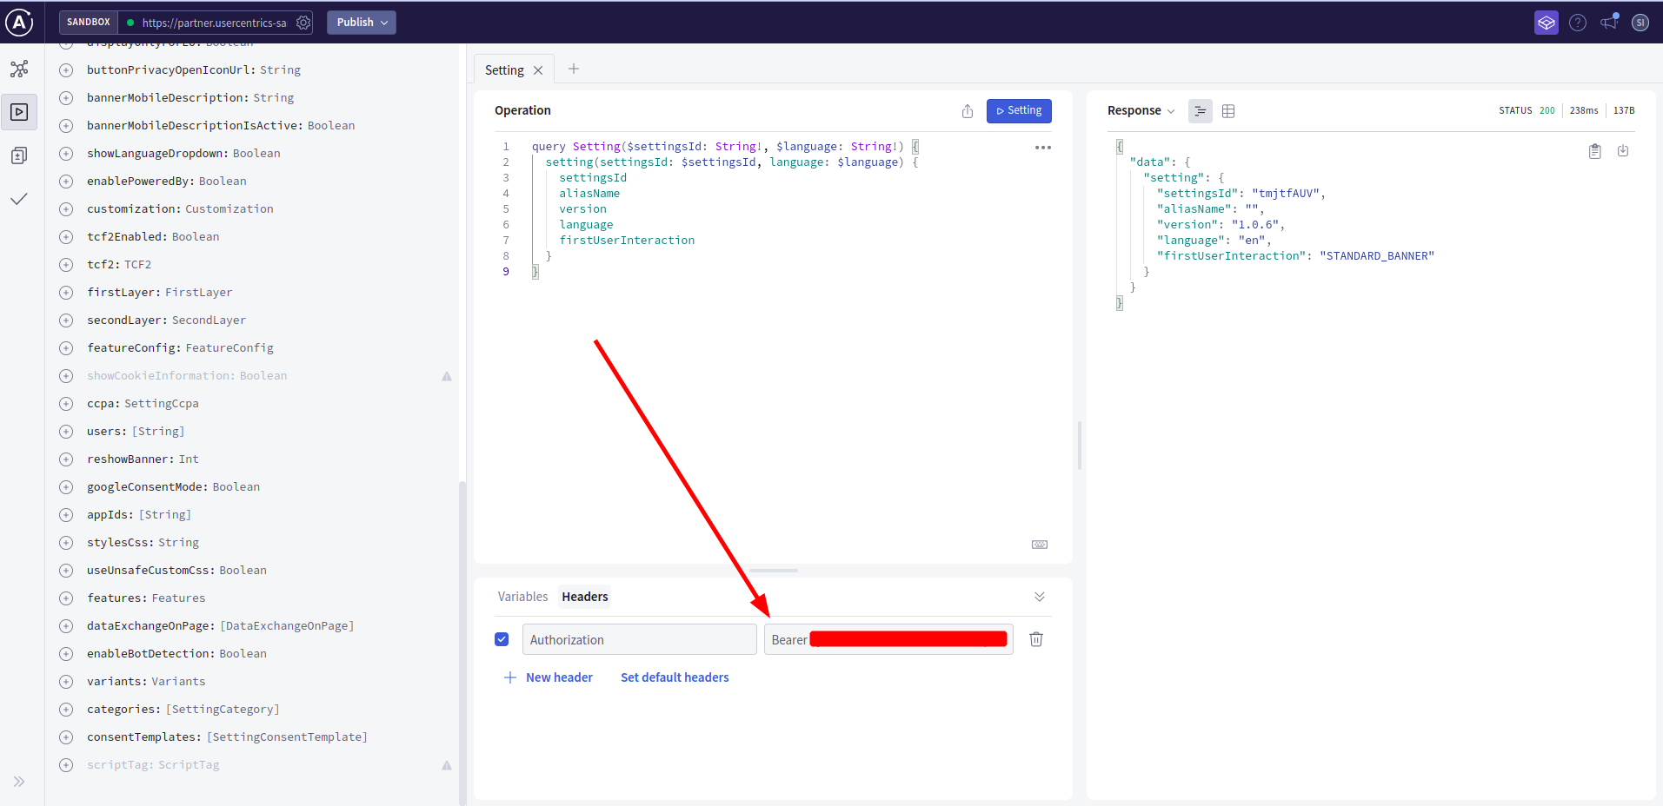Click the Bearer token value field
Image resolution: width=1663 pixels, height=806 pixels.
(888, 639)
